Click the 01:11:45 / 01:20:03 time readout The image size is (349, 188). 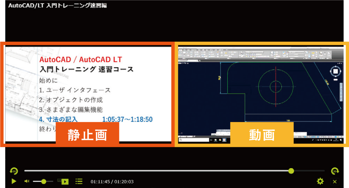(x=112, y=181)
